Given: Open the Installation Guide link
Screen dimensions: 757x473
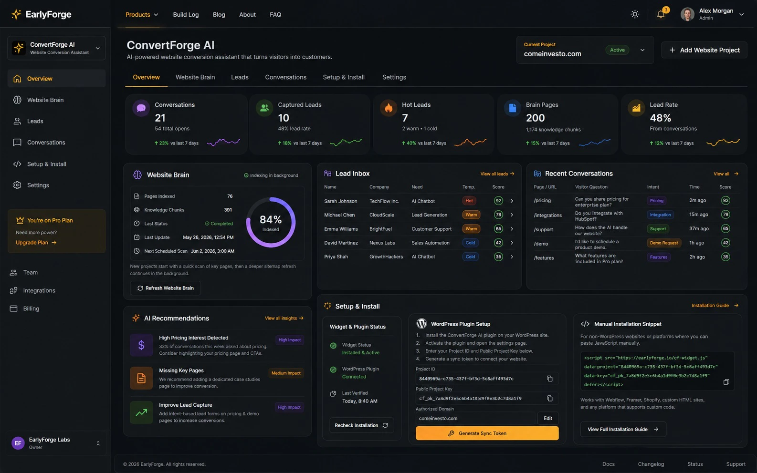Looking at the screenshot, I should [x=715, y=306].
